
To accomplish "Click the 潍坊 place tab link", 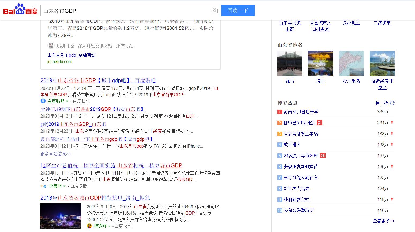I will [x=290, y=81].
